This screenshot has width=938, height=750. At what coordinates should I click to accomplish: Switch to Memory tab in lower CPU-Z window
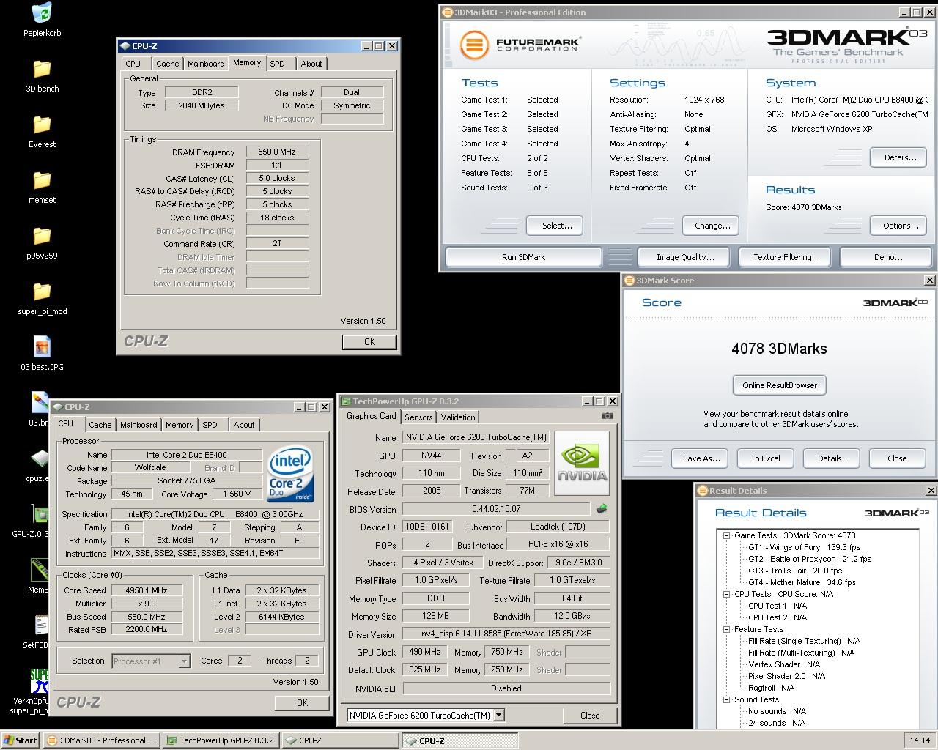[x=180, y=425]
